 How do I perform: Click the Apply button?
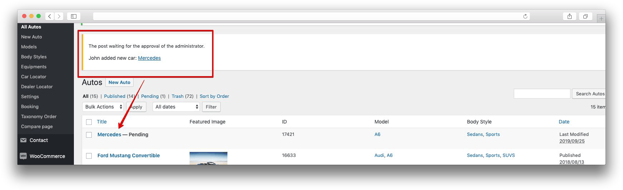[x=136, y=107]
